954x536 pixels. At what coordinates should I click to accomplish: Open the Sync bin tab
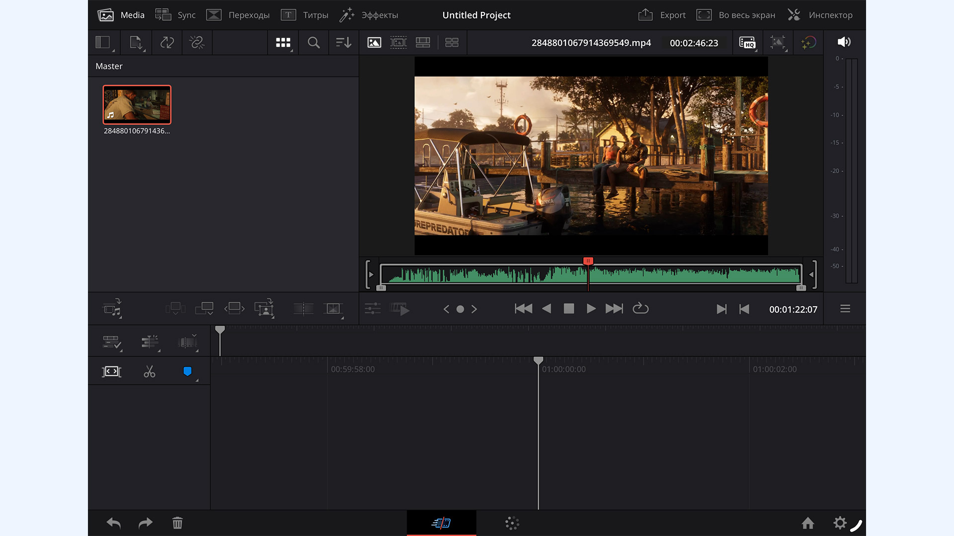tap(175, 15)
